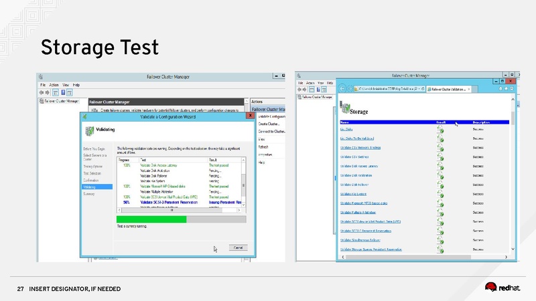Click Cancel in the validation wizard
Screen dimensions: 536x301
(238, 247)
